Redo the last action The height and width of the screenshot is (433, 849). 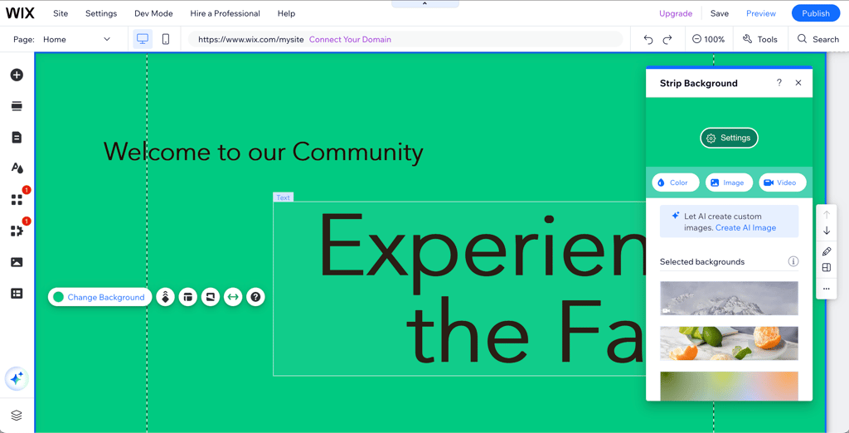(667, 39)
